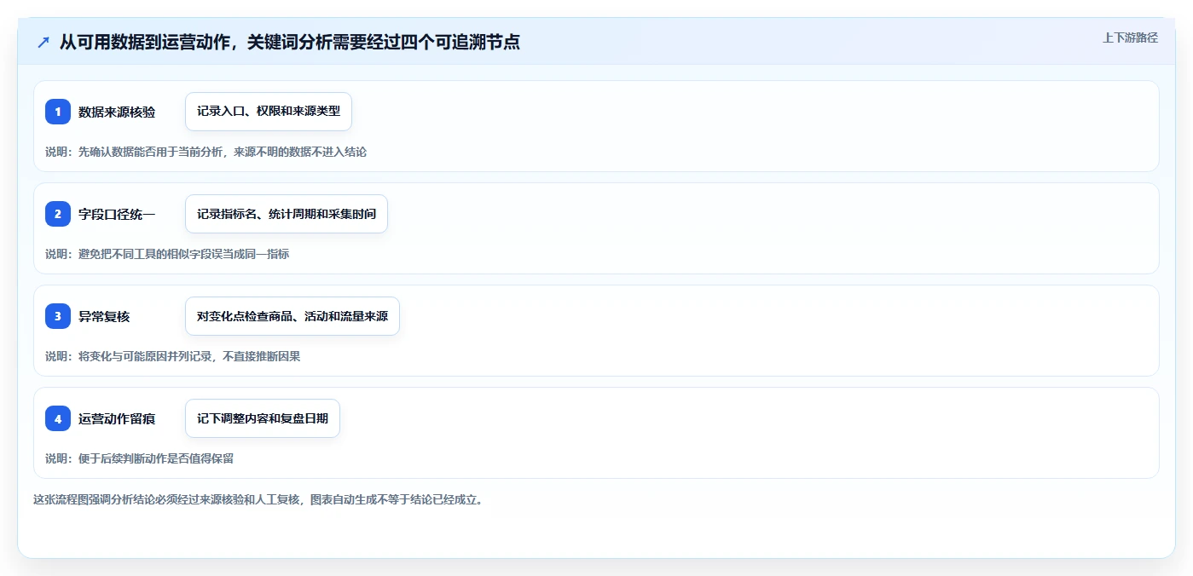Click the heading 从可用数据到运营动作
1193x576 pixels.
(x=290, y=42)
